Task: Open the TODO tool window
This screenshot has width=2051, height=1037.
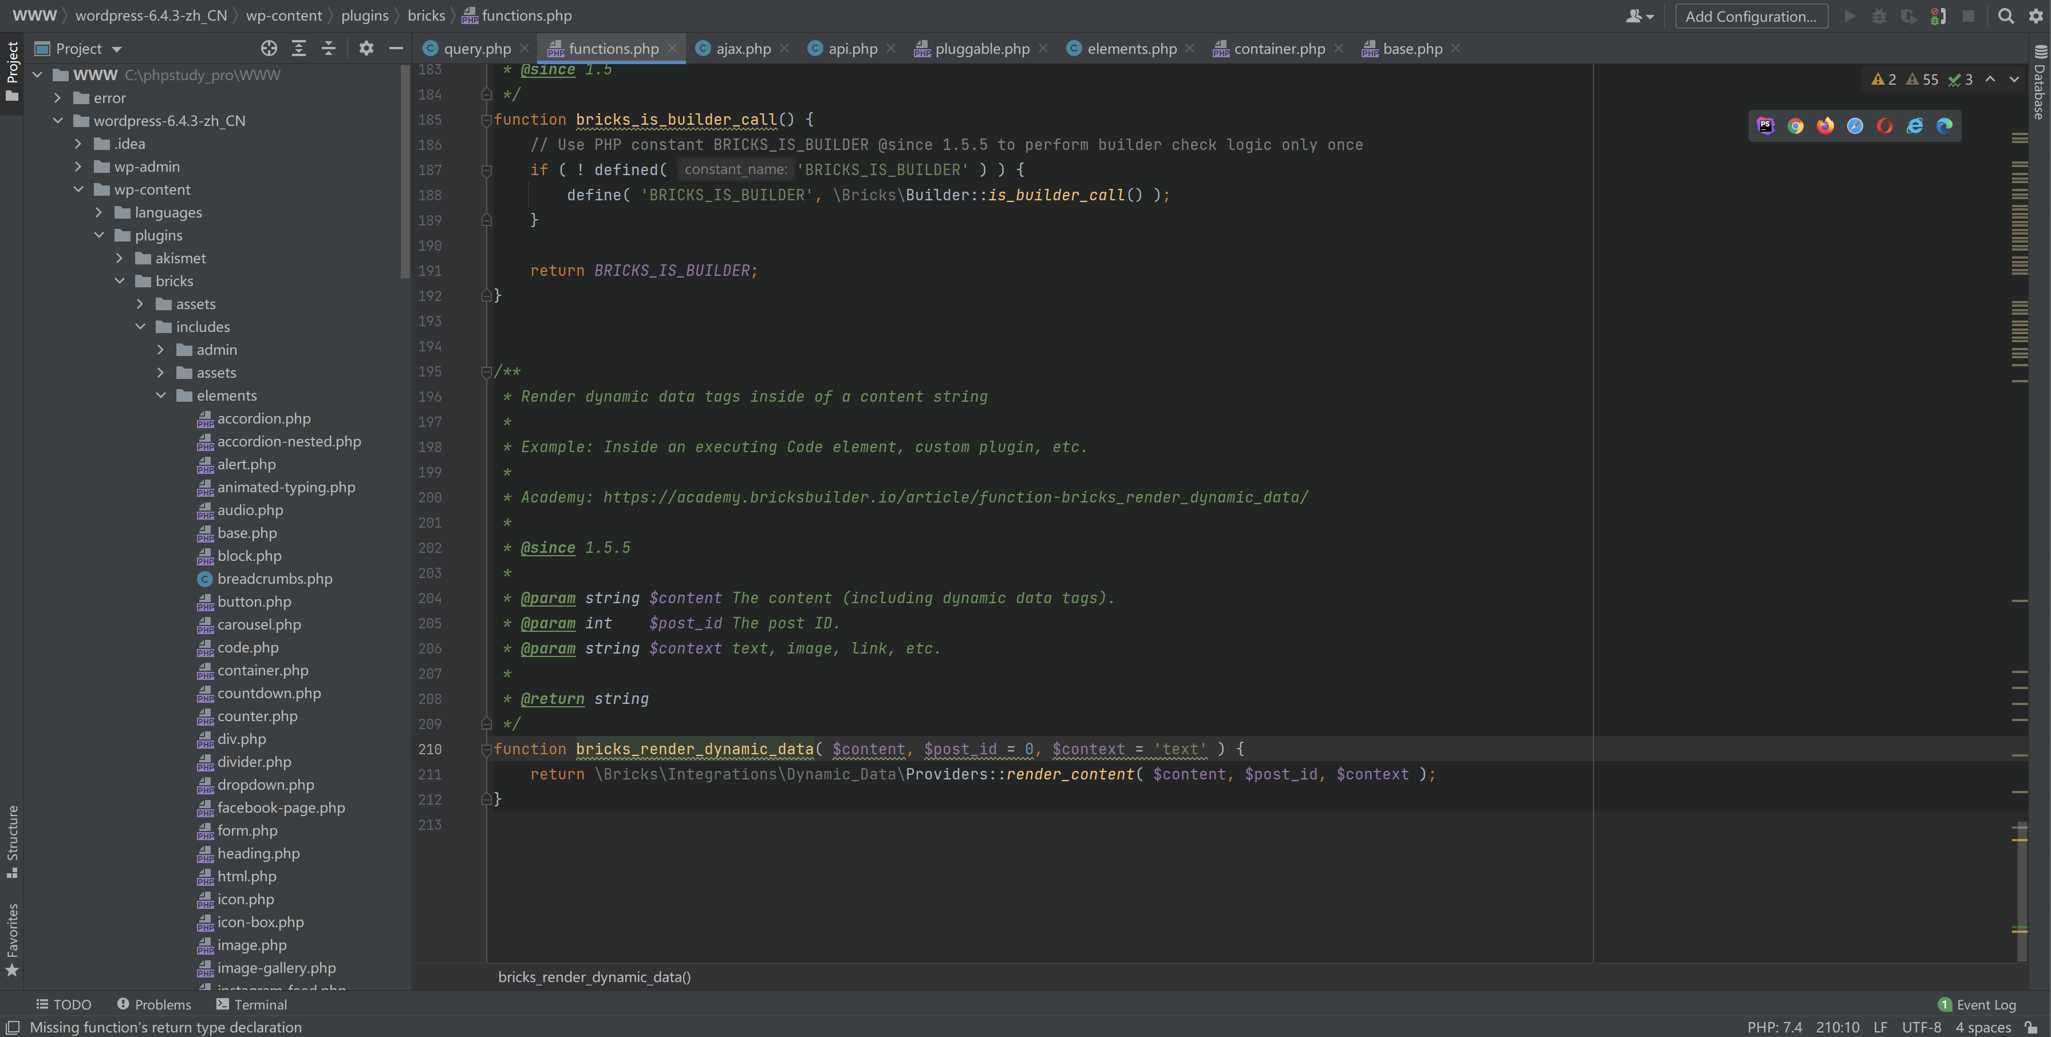Action: click(64, 1004)
